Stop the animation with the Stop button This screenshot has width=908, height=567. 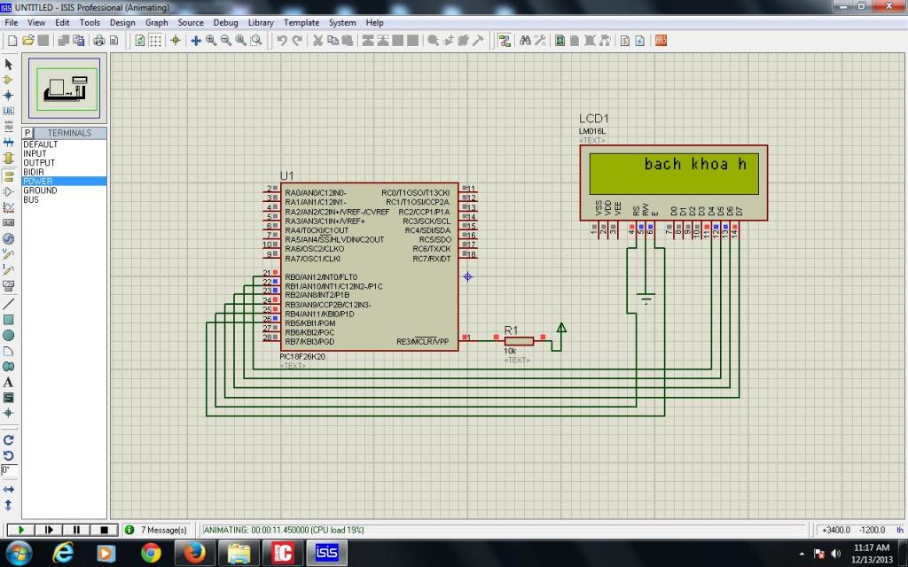104,530
